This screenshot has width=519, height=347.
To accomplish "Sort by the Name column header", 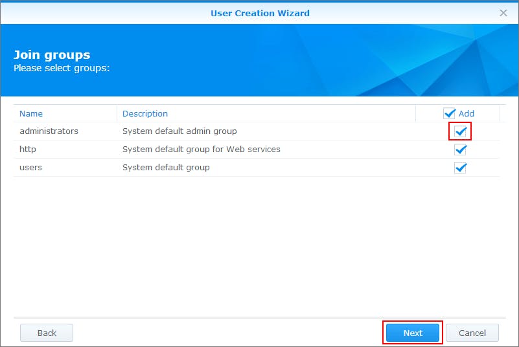I will pyautogui.click(x=31, y=113).
